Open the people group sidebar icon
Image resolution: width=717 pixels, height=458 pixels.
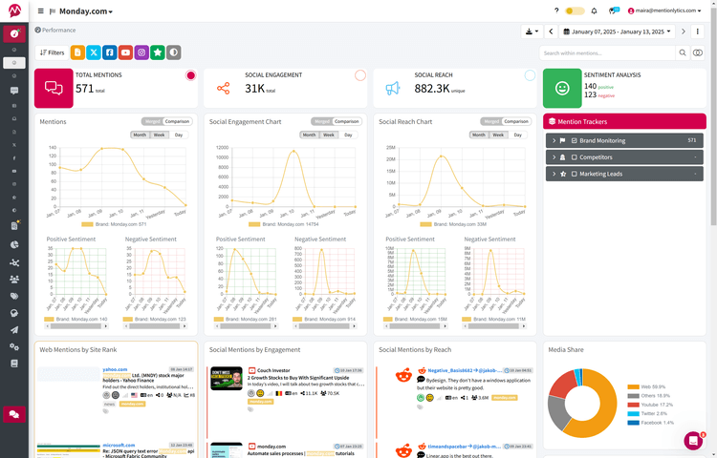tap(14, 280)
